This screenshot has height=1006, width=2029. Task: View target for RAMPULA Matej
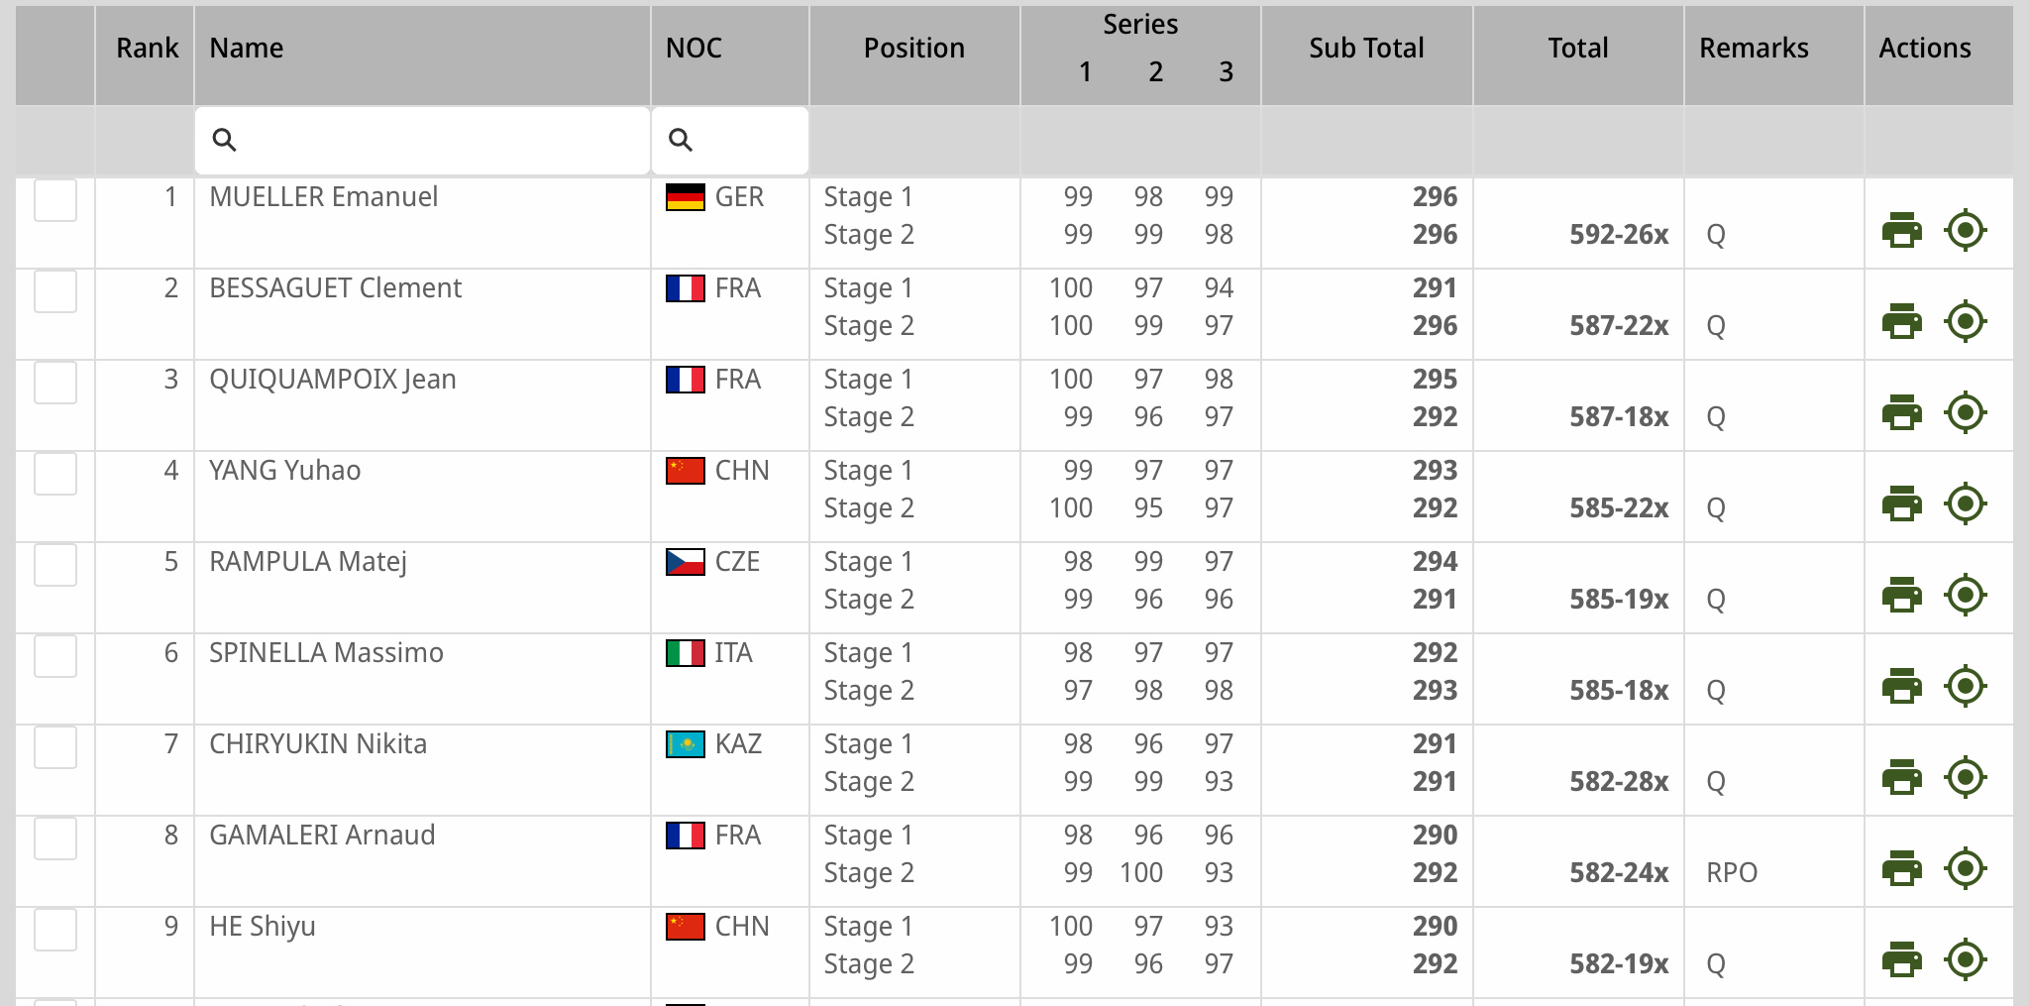(x=1966, y=595)
